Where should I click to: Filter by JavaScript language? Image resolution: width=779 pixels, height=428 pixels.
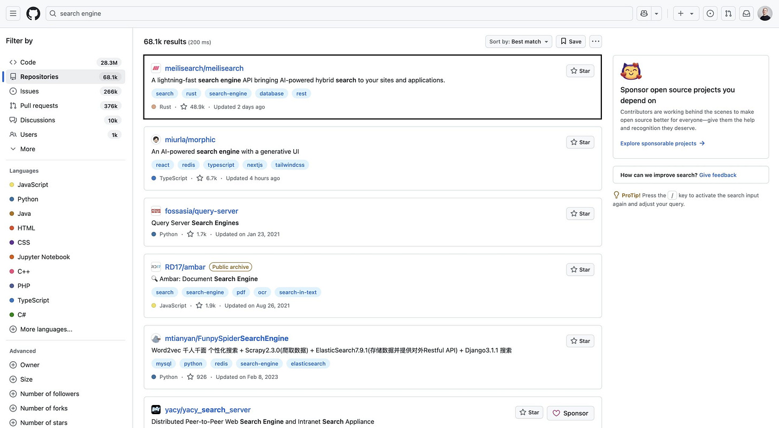point(65,185)
